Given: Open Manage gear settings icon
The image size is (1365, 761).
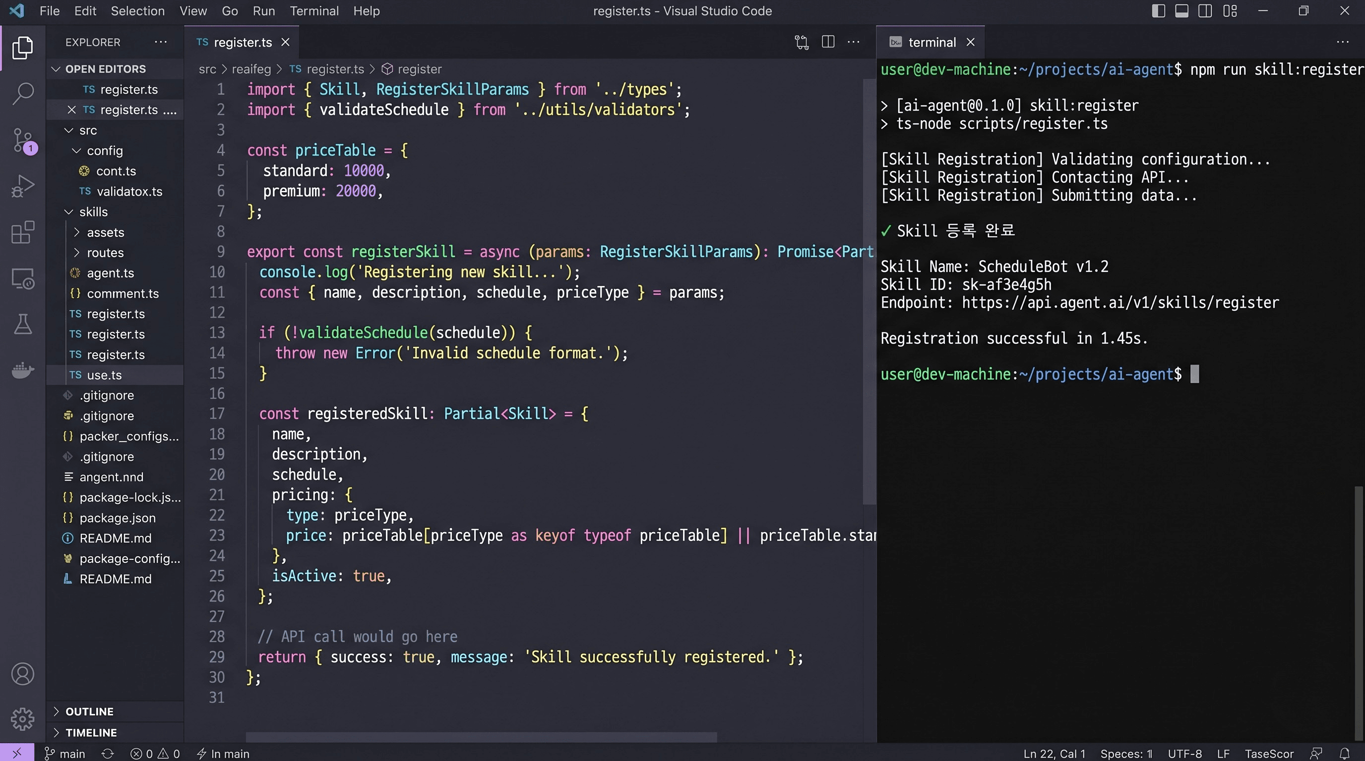Looking at the screenshot, I should [x=23, y=719].
